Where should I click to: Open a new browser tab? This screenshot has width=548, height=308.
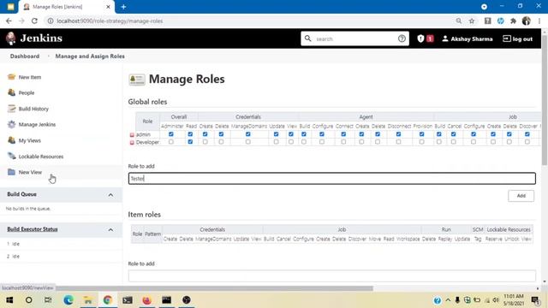coord(123,7)
